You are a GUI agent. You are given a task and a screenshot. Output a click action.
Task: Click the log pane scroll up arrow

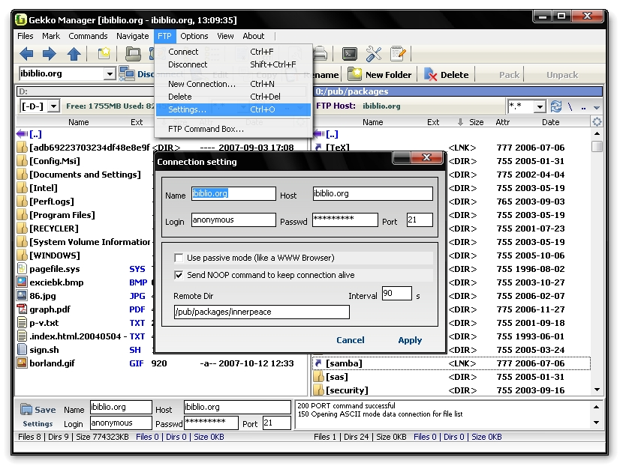[x=596, y=406]
